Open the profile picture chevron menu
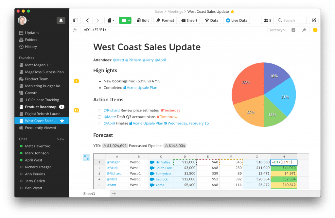Screen dimensions: 335x218 (28, 20)
